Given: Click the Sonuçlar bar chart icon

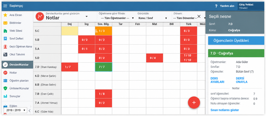Looking at the screenshot, I should pyautogui.click(x=5, y=96).
